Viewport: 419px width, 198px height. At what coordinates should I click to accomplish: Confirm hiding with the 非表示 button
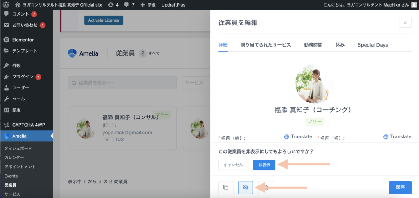264,165
